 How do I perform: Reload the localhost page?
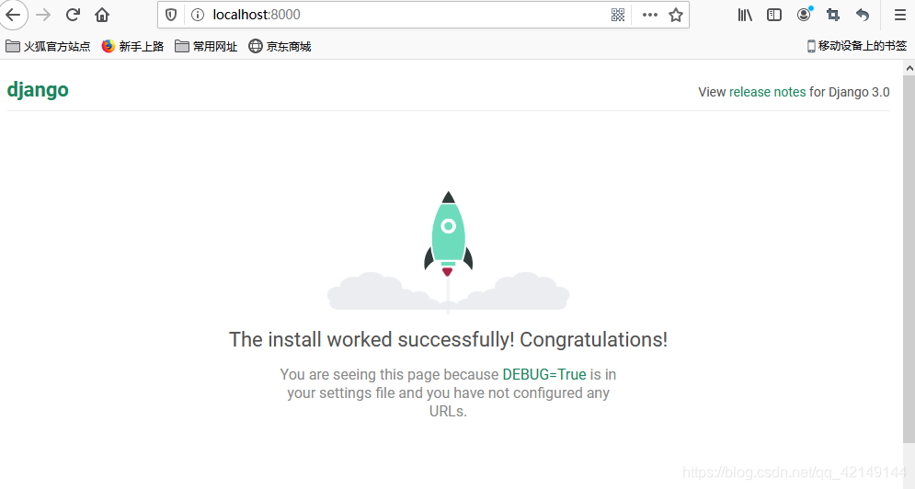point(73,15)
